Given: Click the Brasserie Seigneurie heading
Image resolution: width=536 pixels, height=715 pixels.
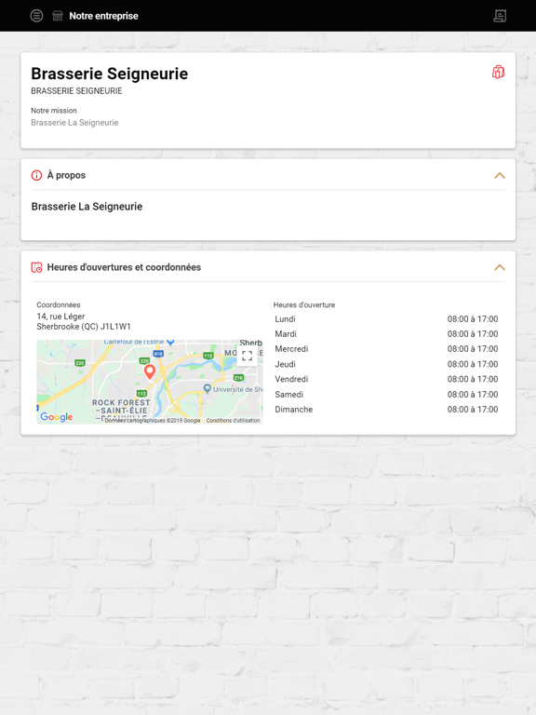Looking at the screenshot, I should [x=110, y=74].
